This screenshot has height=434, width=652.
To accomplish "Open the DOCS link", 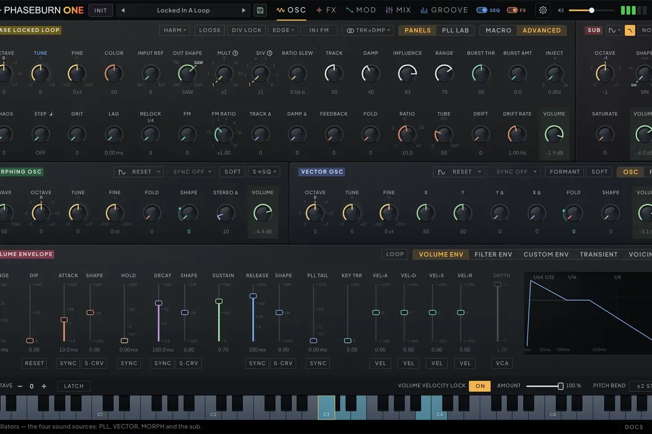I will pos(634,427).
